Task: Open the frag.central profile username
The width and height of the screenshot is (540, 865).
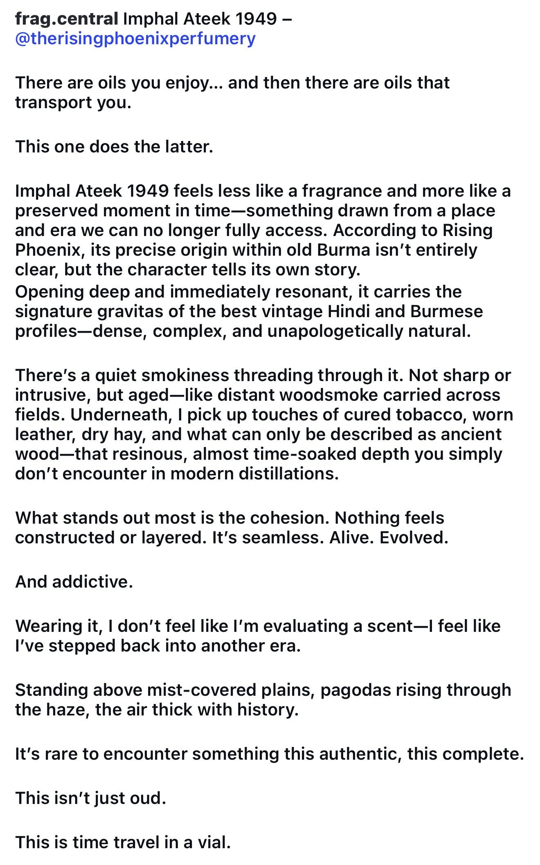Action: [67, 19]
